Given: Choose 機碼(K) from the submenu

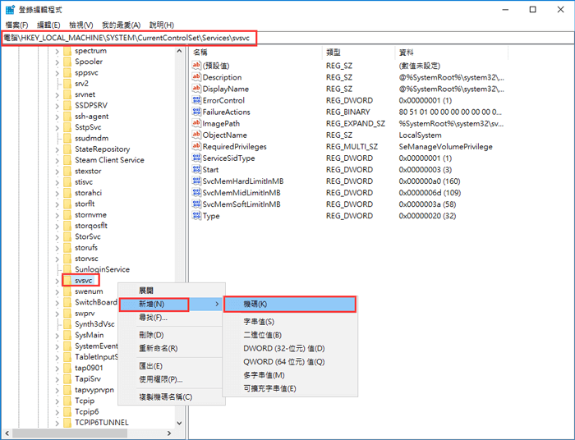Looking at the screenshot, I should coord(290,304).
